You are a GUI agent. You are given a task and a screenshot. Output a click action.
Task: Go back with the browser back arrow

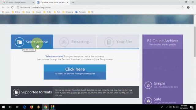pos(3,7)
